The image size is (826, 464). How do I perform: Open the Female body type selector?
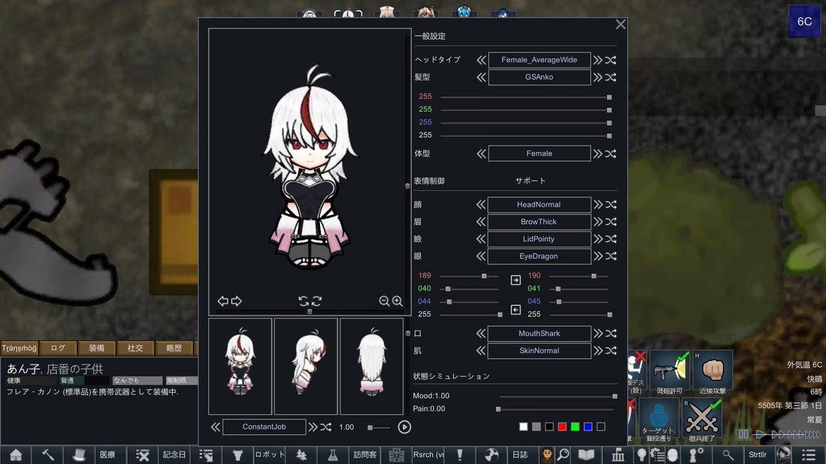[540, 153]
